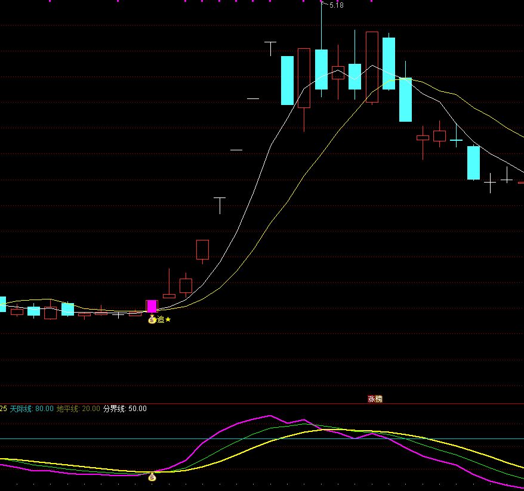The height and width of the screenshot is (491, 524).
Task: Click the 追 signal label
Action: [x=161, y=320]
